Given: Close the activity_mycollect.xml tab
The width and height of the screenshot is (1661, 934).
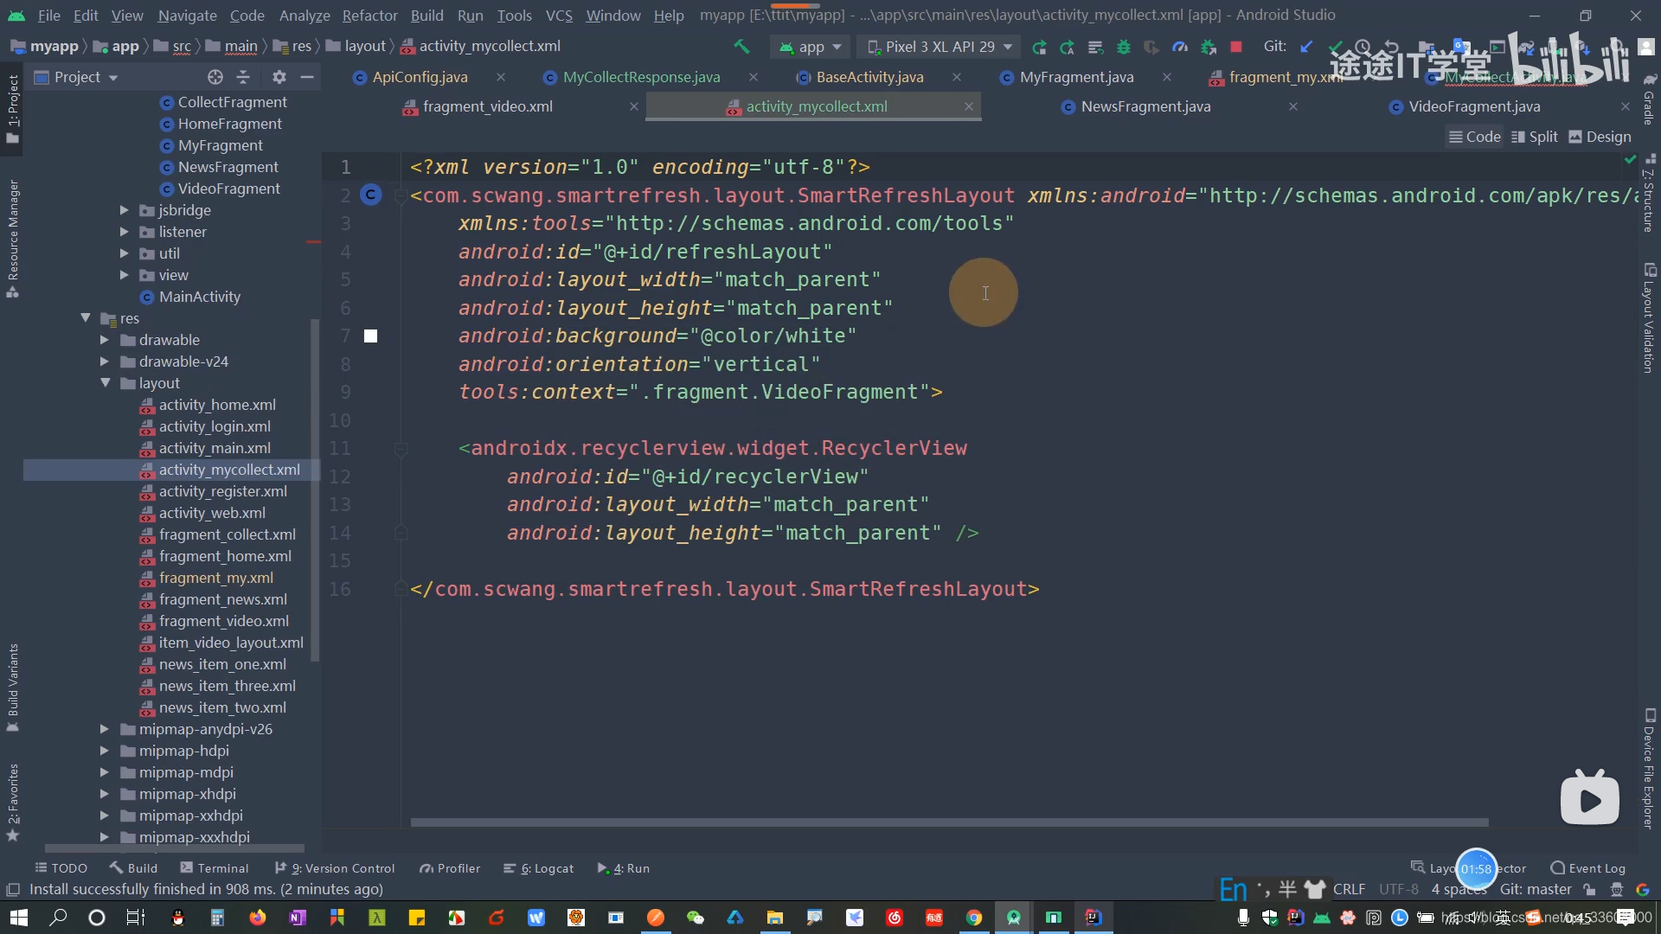Looking at the screenshot, I should (x=968, y=106).
